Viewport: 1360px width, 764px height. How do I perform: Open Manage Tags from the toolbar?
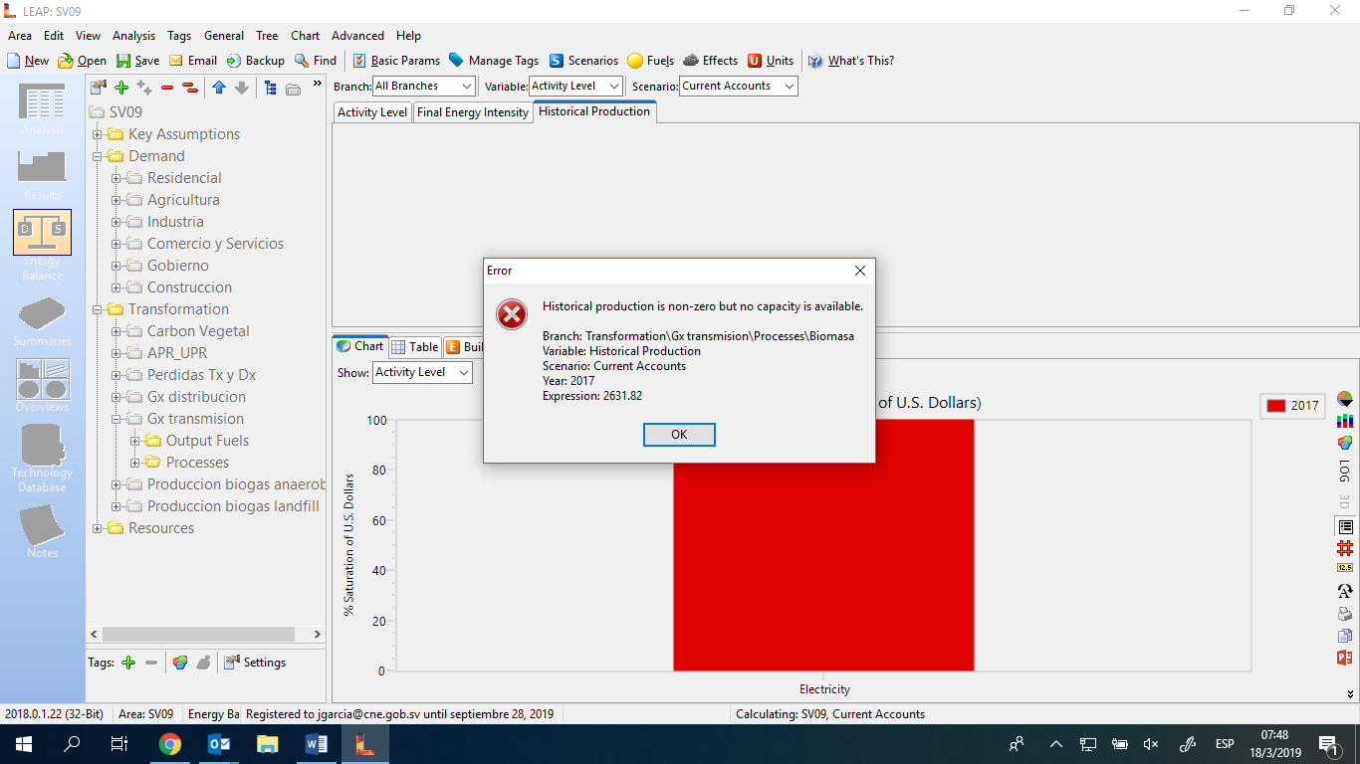pyautogui.click(x=494, y=61)
